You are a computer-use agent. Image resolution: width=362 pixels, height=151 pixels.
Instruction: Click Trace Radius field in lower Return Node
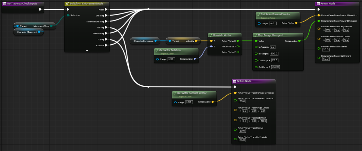click(x=242, y=131)
